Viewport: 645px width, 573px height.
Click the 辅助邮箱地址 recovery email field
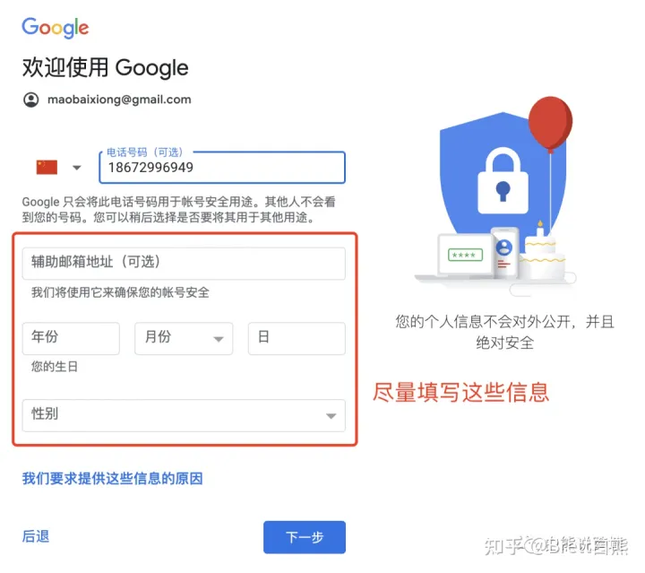(184, 264)
